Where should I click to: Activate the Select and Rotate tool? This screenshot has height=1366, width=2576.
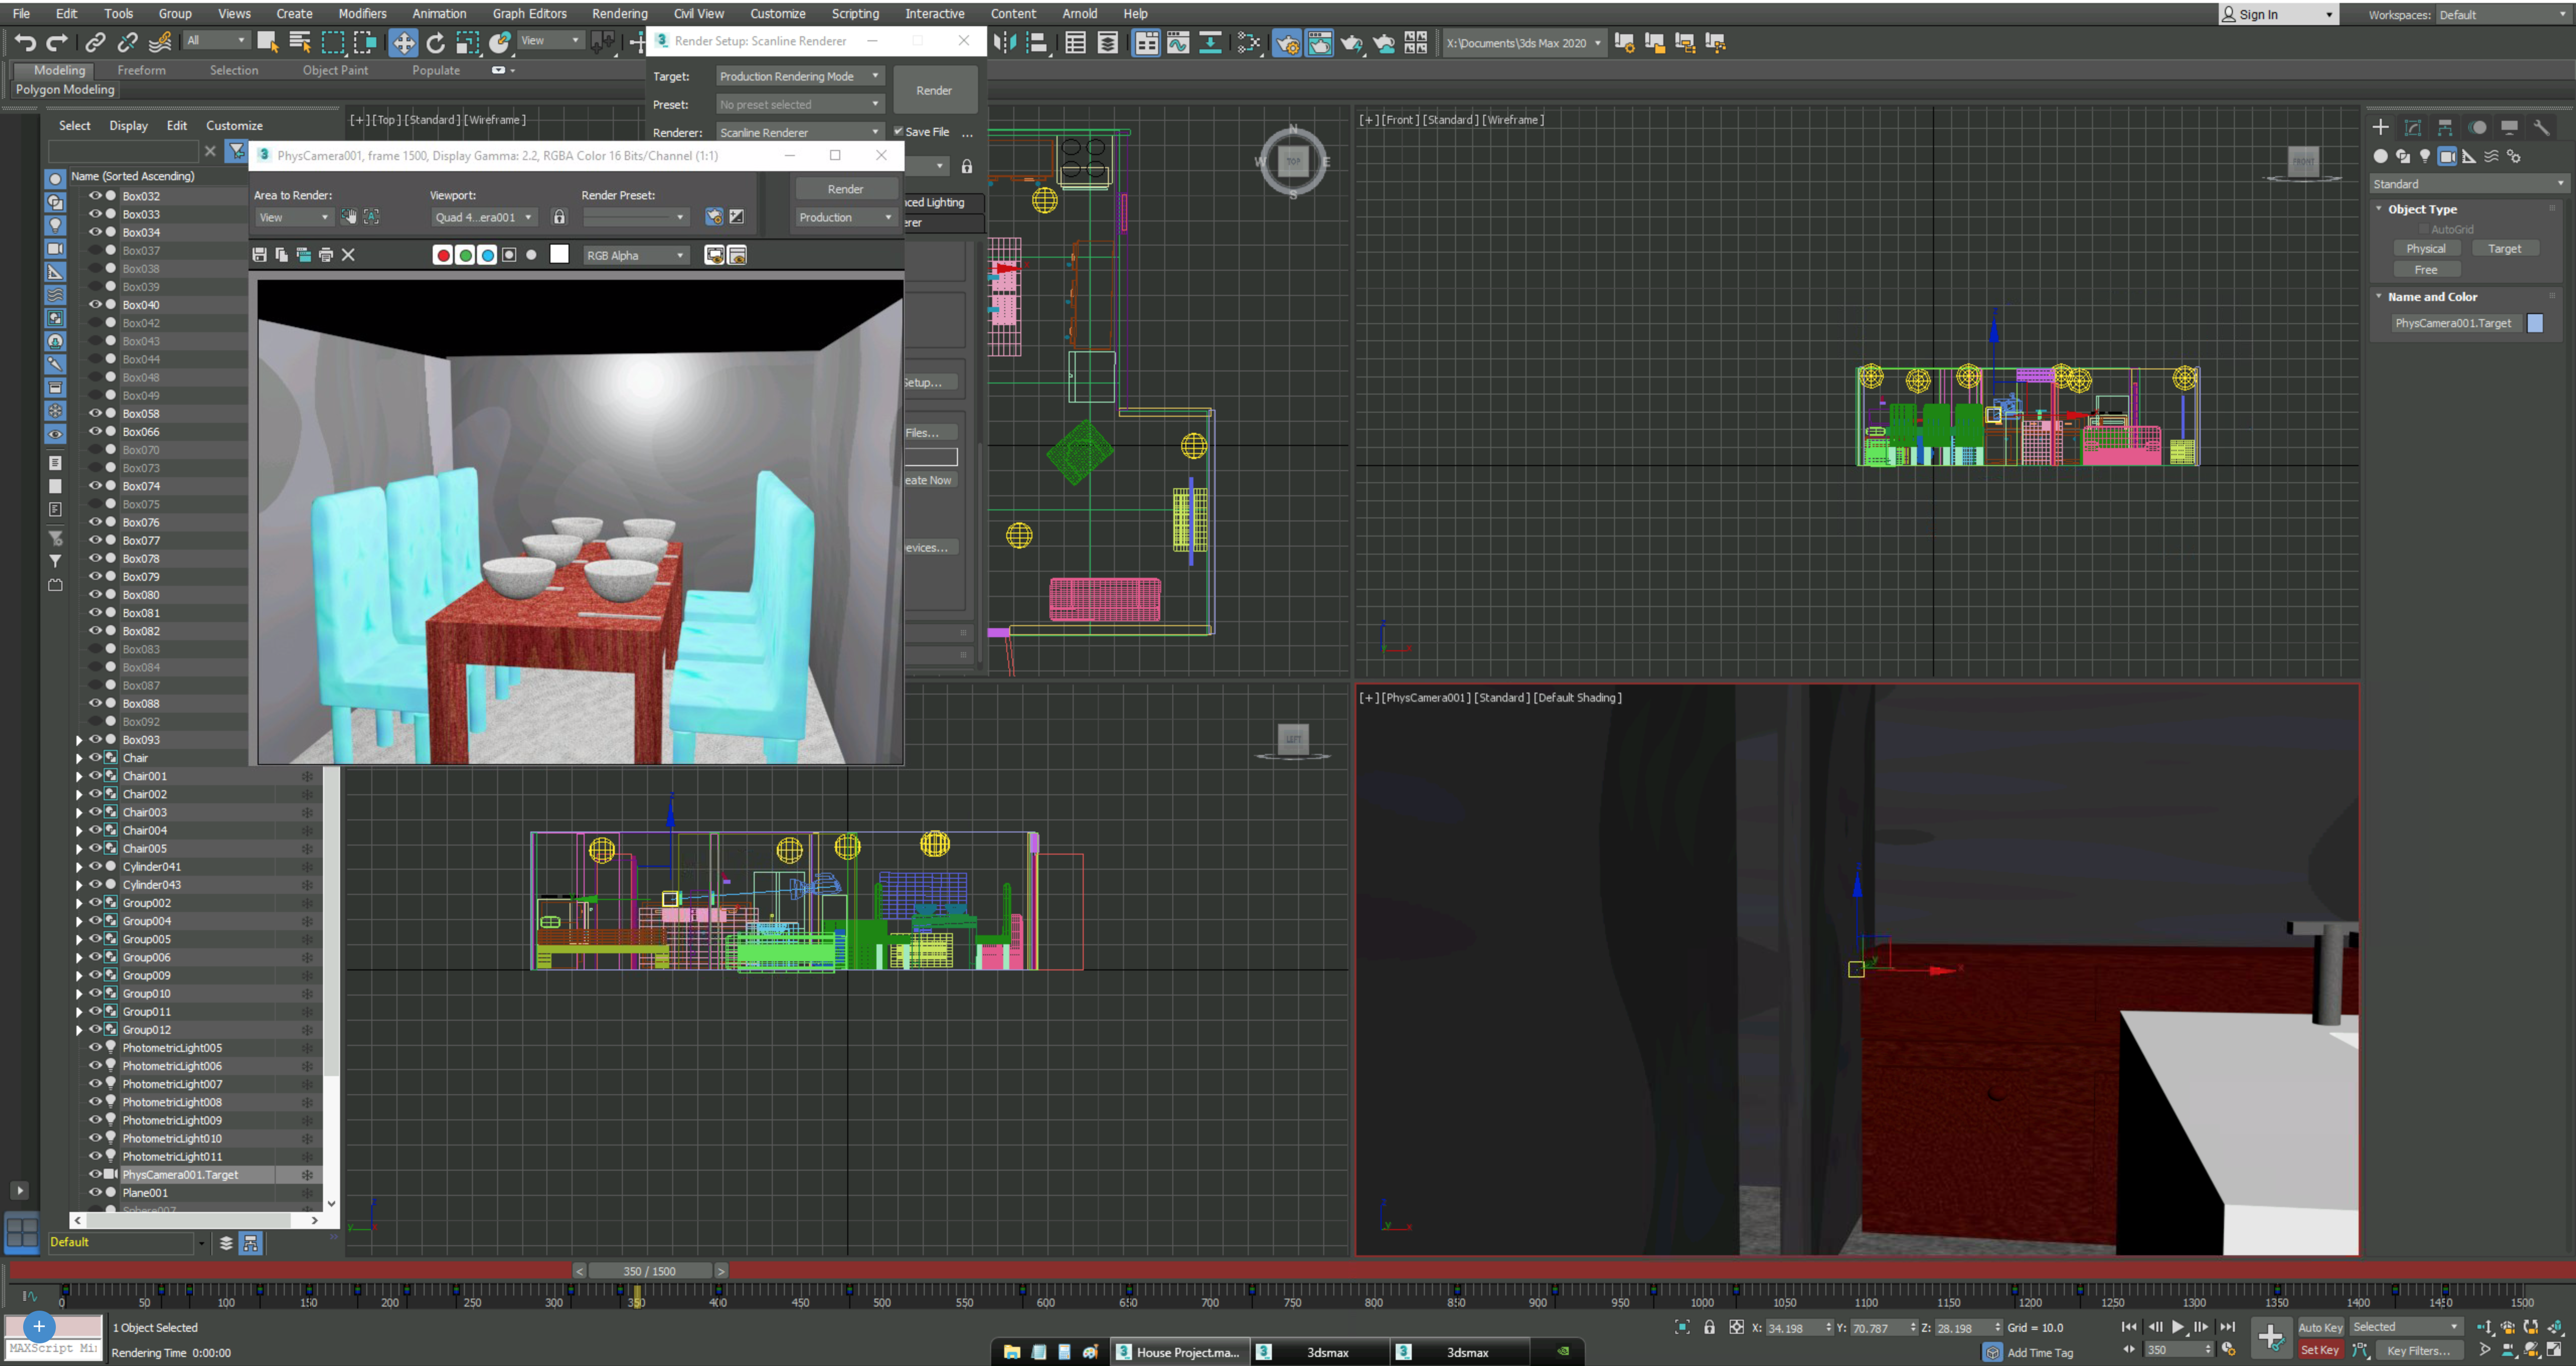point(435,42)
